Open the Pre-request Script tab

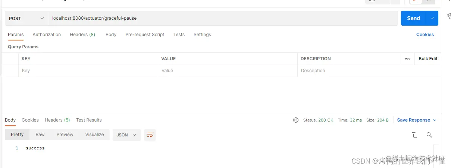point(145,35)
